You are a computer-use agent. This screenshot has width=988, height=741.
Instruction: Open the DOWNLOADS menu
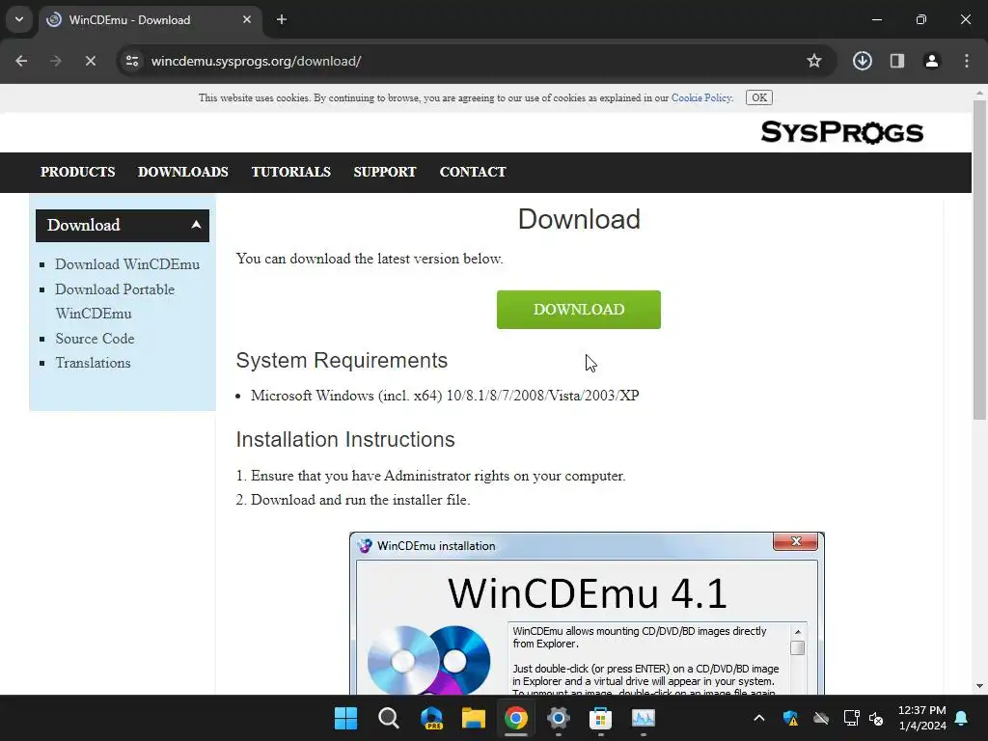coord(182,172)
